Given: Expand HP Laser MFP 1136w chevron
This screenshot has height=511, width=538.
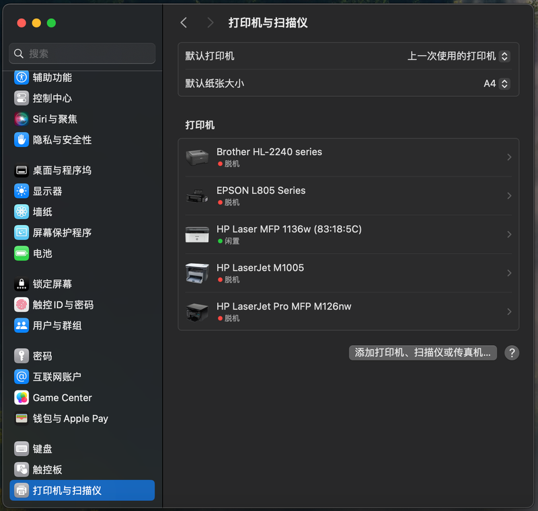Looking at the screenshot, I should tap(509, 234).
